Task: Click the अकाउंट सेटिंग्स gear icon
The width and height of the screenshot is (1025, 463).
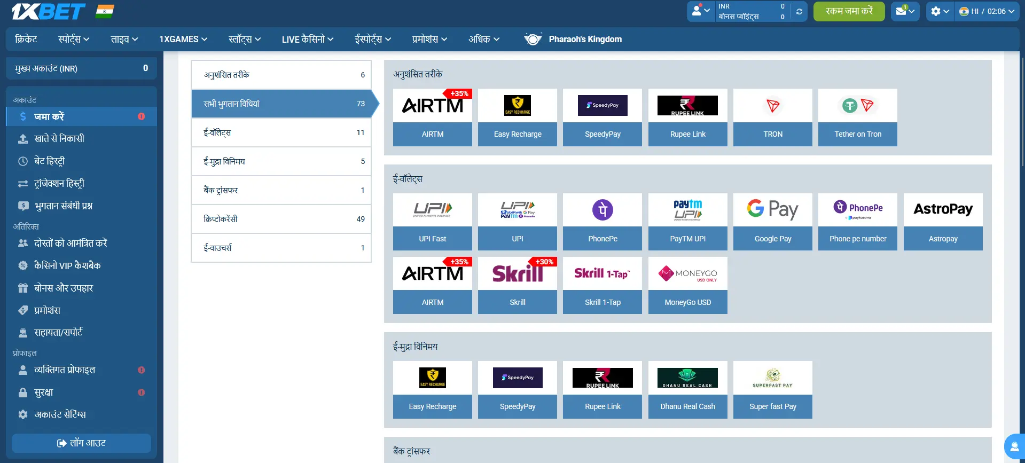Action: 23,414
